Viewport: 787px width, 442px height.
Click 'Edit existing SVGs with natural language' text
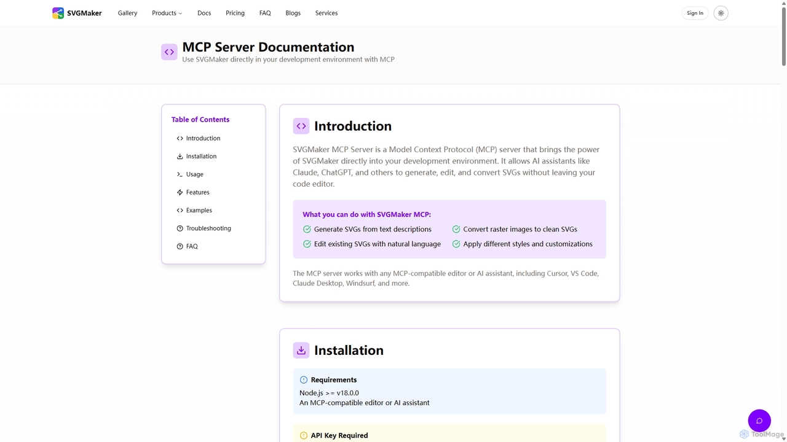(378, 244)
